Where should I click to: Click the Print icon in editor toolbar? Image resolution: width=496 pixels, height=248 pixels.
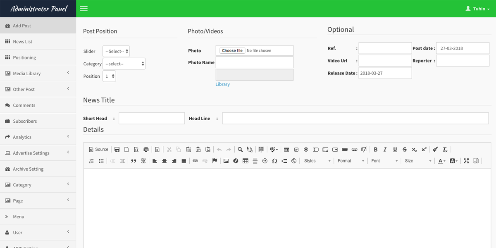146,150
